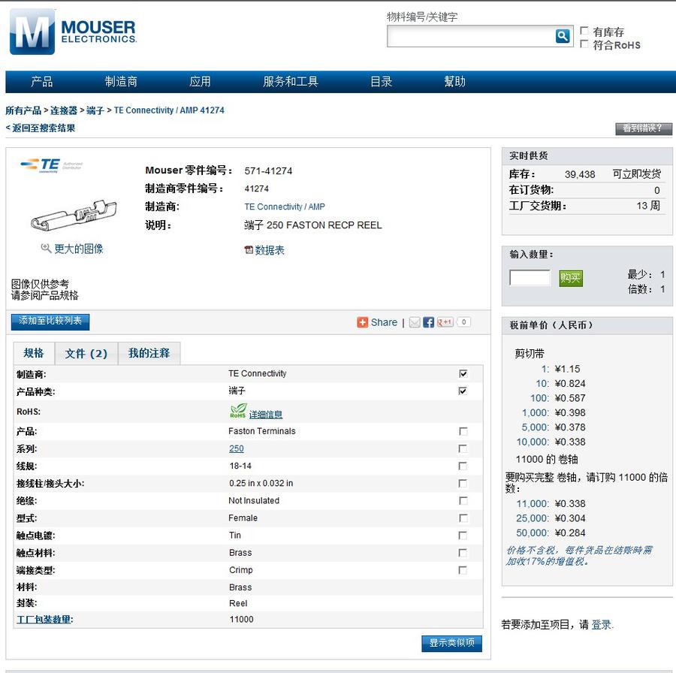The width and height of the screenshot is (676, 673).
Task: Open the larger image magnifier icon
Action: [47, 249]
